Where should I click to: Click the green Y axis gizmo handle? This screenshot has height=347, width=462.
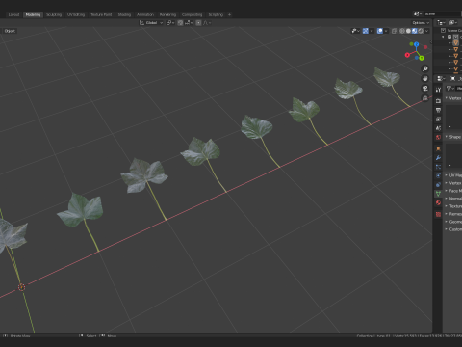coord(422,58)
